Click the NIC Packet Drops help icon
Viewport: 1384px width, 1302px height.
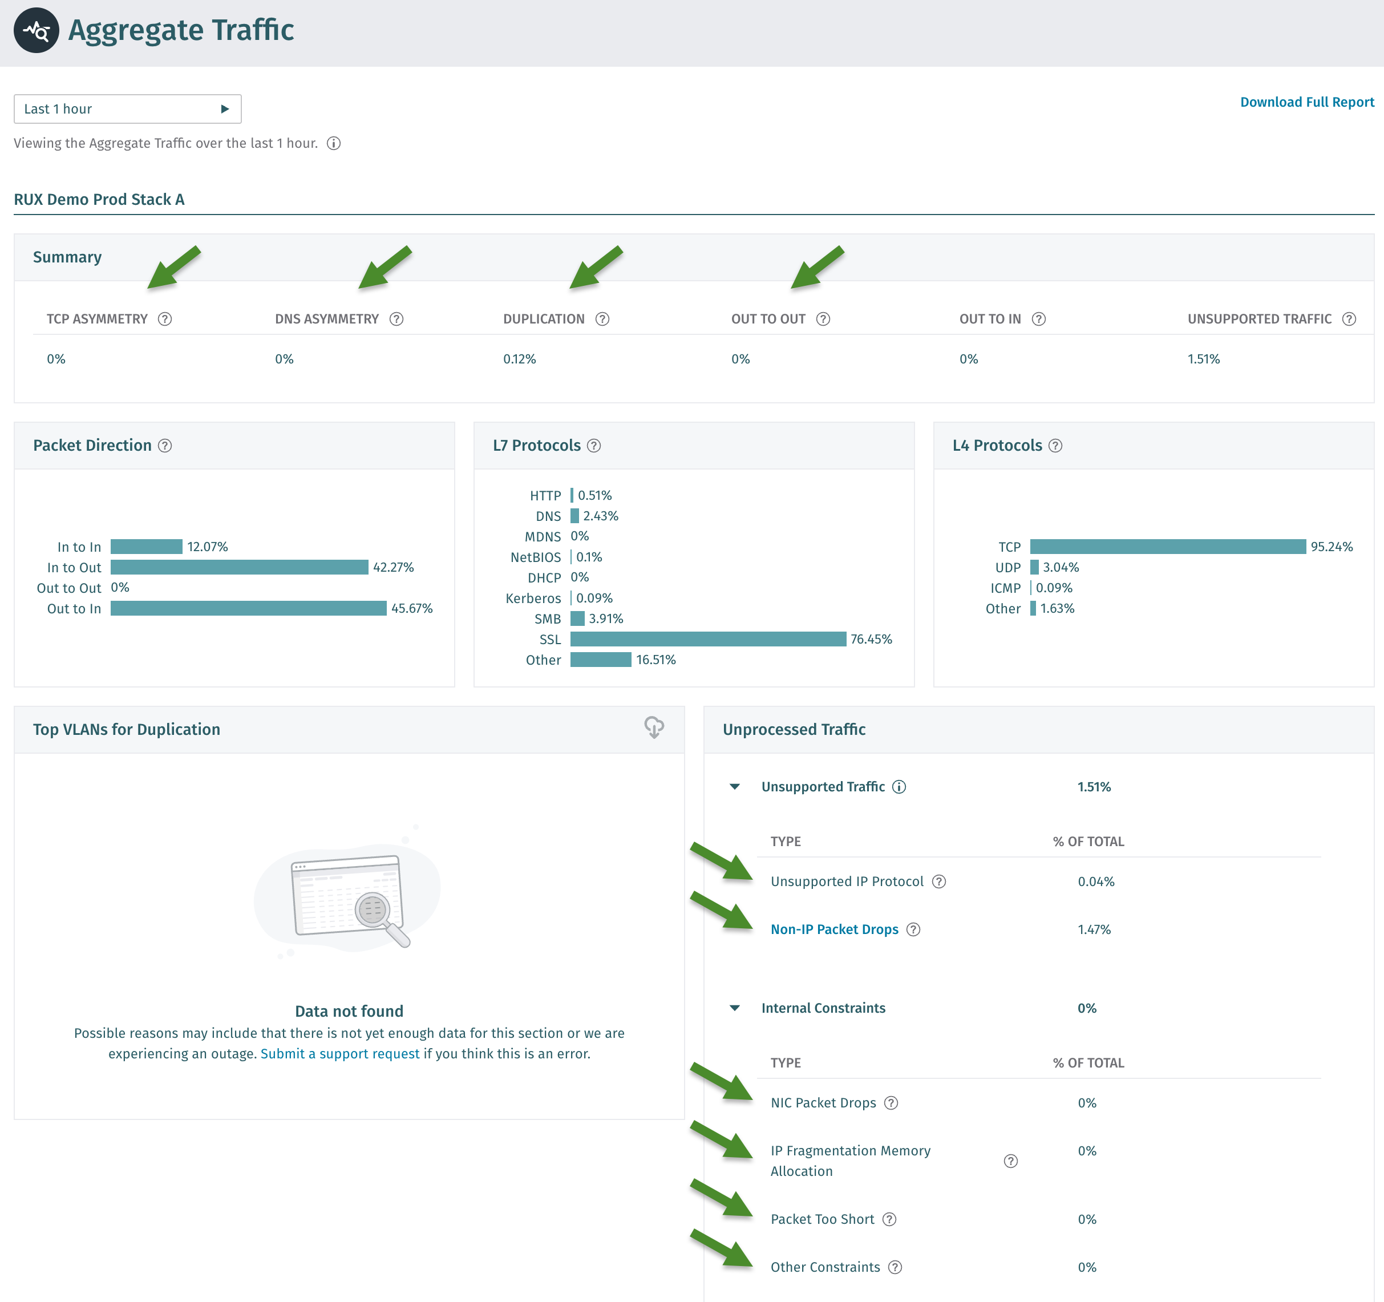[x=891, y=1103]
